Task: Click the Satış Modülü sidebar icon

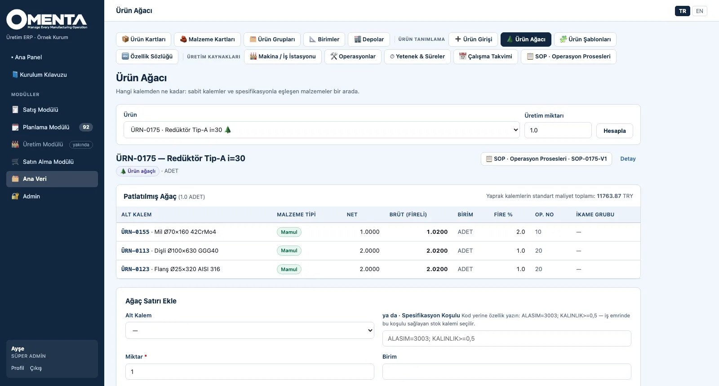Action: (15, 110)
